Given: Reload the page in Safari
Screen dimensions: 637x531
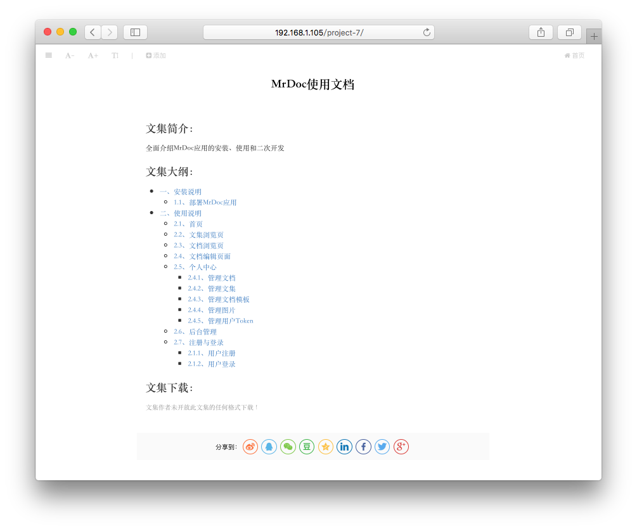Looking at the screenshot, I should click(427, 32).
